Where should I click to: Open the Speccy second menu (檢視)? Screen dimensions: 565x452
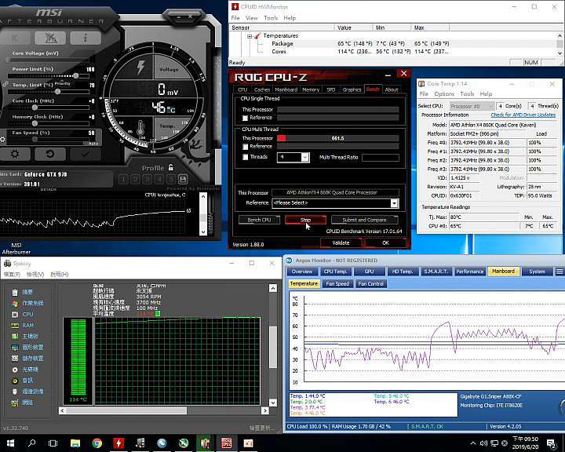click(x=35, y=275)
